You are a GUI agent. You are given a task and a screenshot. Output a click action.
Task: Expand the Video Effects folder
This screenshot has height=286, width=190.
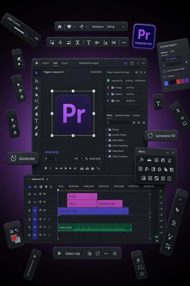point(107,151)
